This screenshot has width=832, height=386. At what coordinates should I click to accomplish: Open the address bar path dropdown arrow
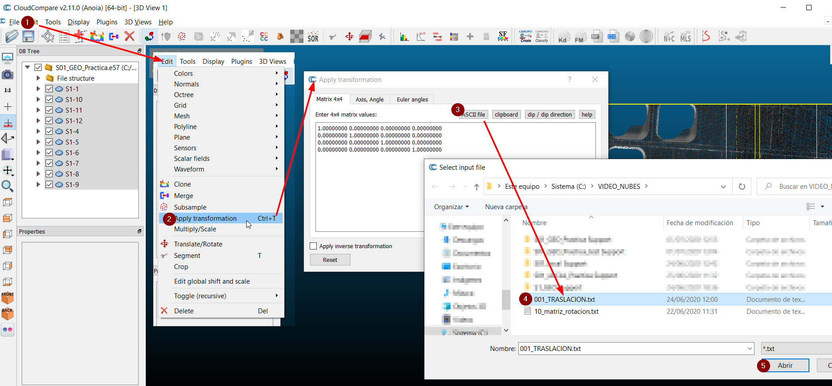(x=723, y=187)
